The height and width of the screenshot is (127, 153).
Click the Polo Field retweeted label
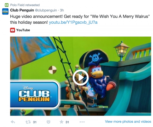click(25, 5)
